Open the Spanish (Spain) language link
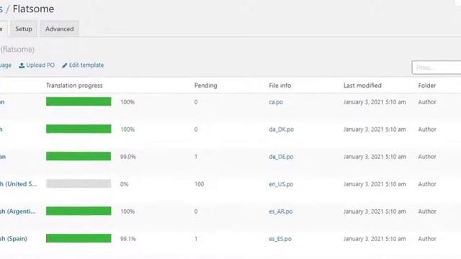The height and width of the screenshot is (259, 461). point(13,238)
